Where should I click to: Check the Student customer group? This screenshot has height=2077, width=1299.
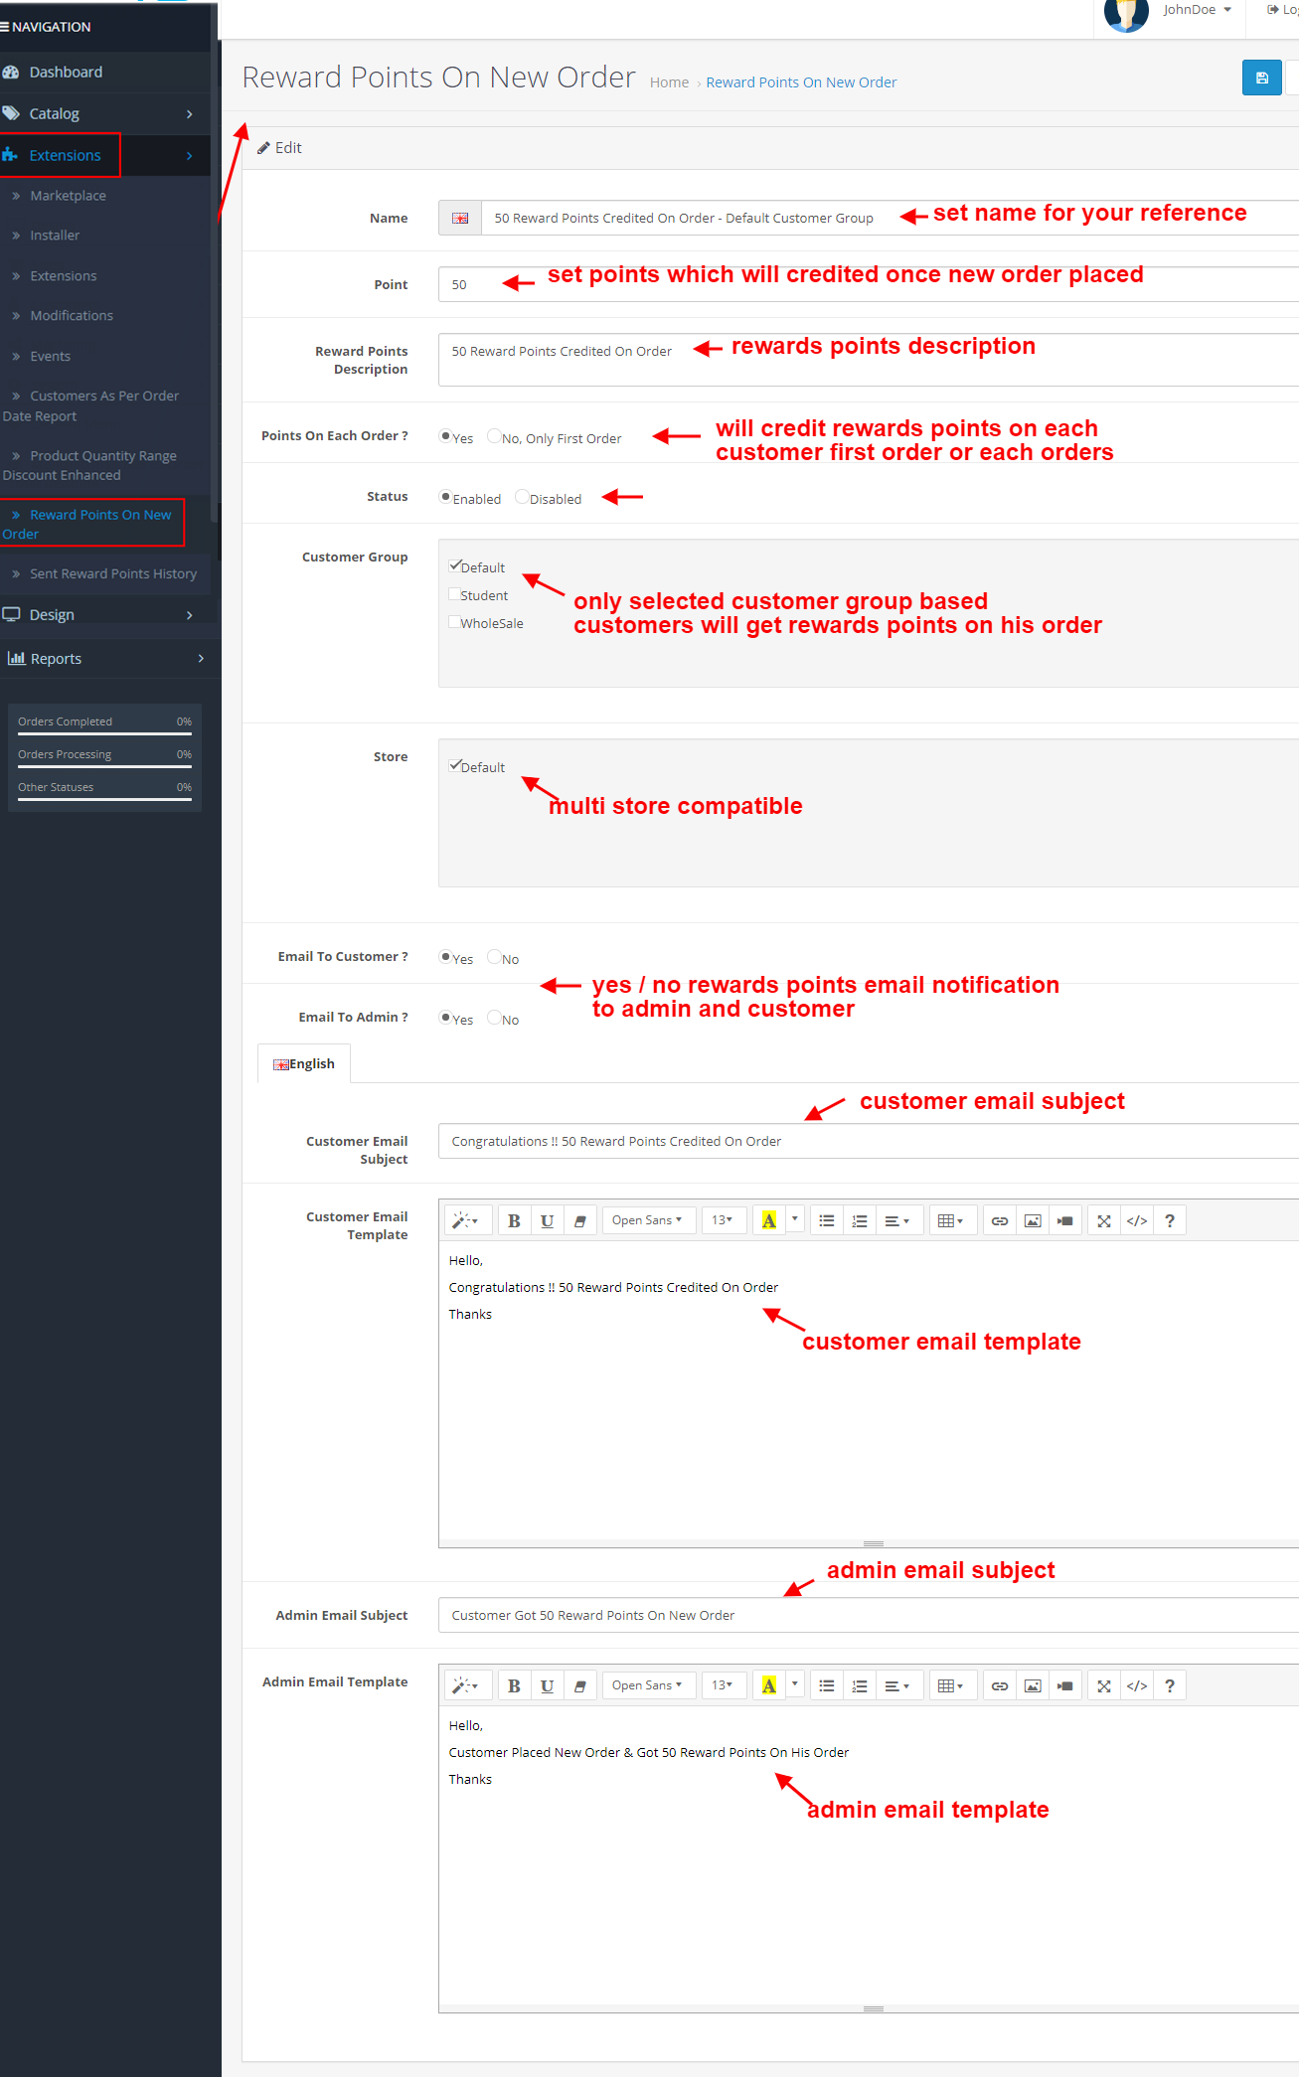[454, 594]
